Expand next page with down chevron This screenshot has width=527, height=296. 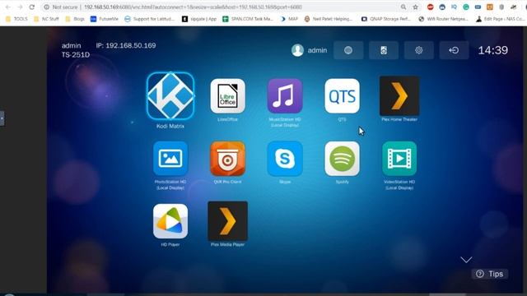(x=466, y=260)
